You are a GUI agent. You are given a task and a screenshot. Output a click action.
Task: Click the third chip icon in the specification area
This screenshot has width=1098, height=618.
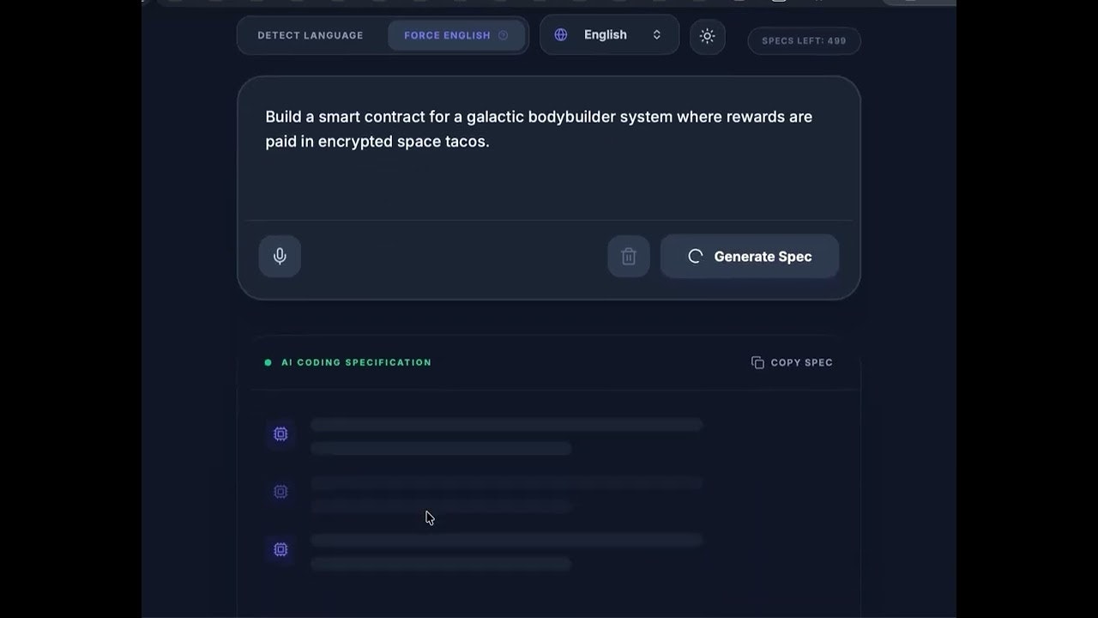point(281,549)
